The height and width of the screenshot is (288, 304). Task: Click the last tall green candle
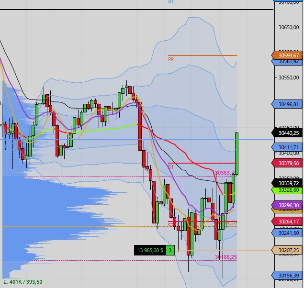tap(236, 154)
